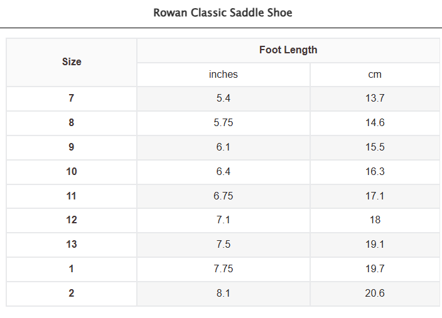
Task: Click the 18 cm value
Action: click(x=375, y=221)
